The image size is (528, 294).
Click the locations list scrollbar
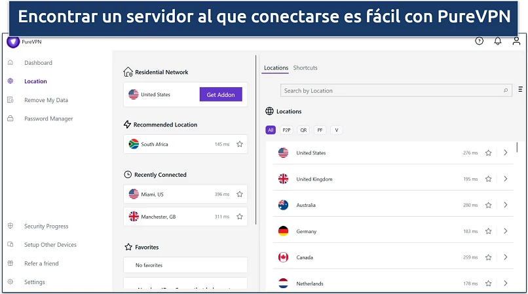click(x=517, y=147)
